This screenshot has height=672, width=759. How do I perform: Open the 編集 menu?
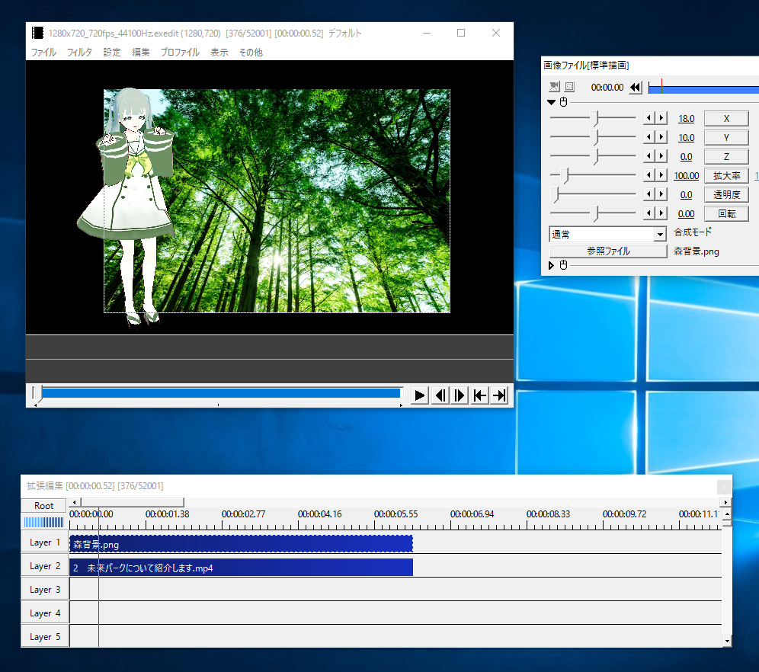[x=141, y=53]
